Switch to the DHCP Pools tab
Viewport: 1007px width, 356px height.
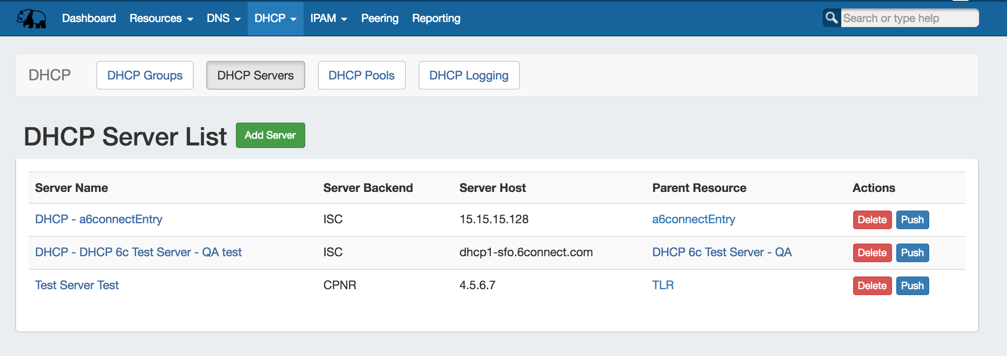[x=361, y=75]
